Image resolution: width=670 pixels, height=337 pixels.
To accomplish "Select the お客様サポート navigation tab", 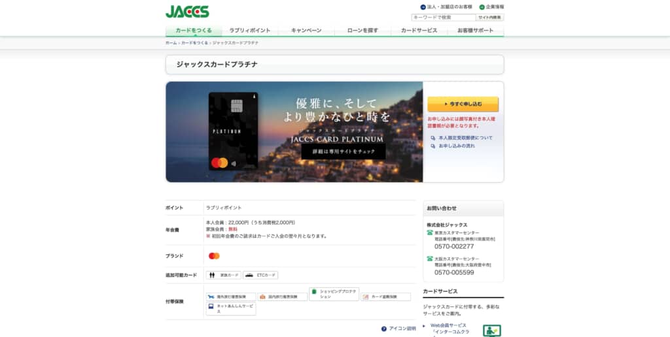I will tap(475, 31).
